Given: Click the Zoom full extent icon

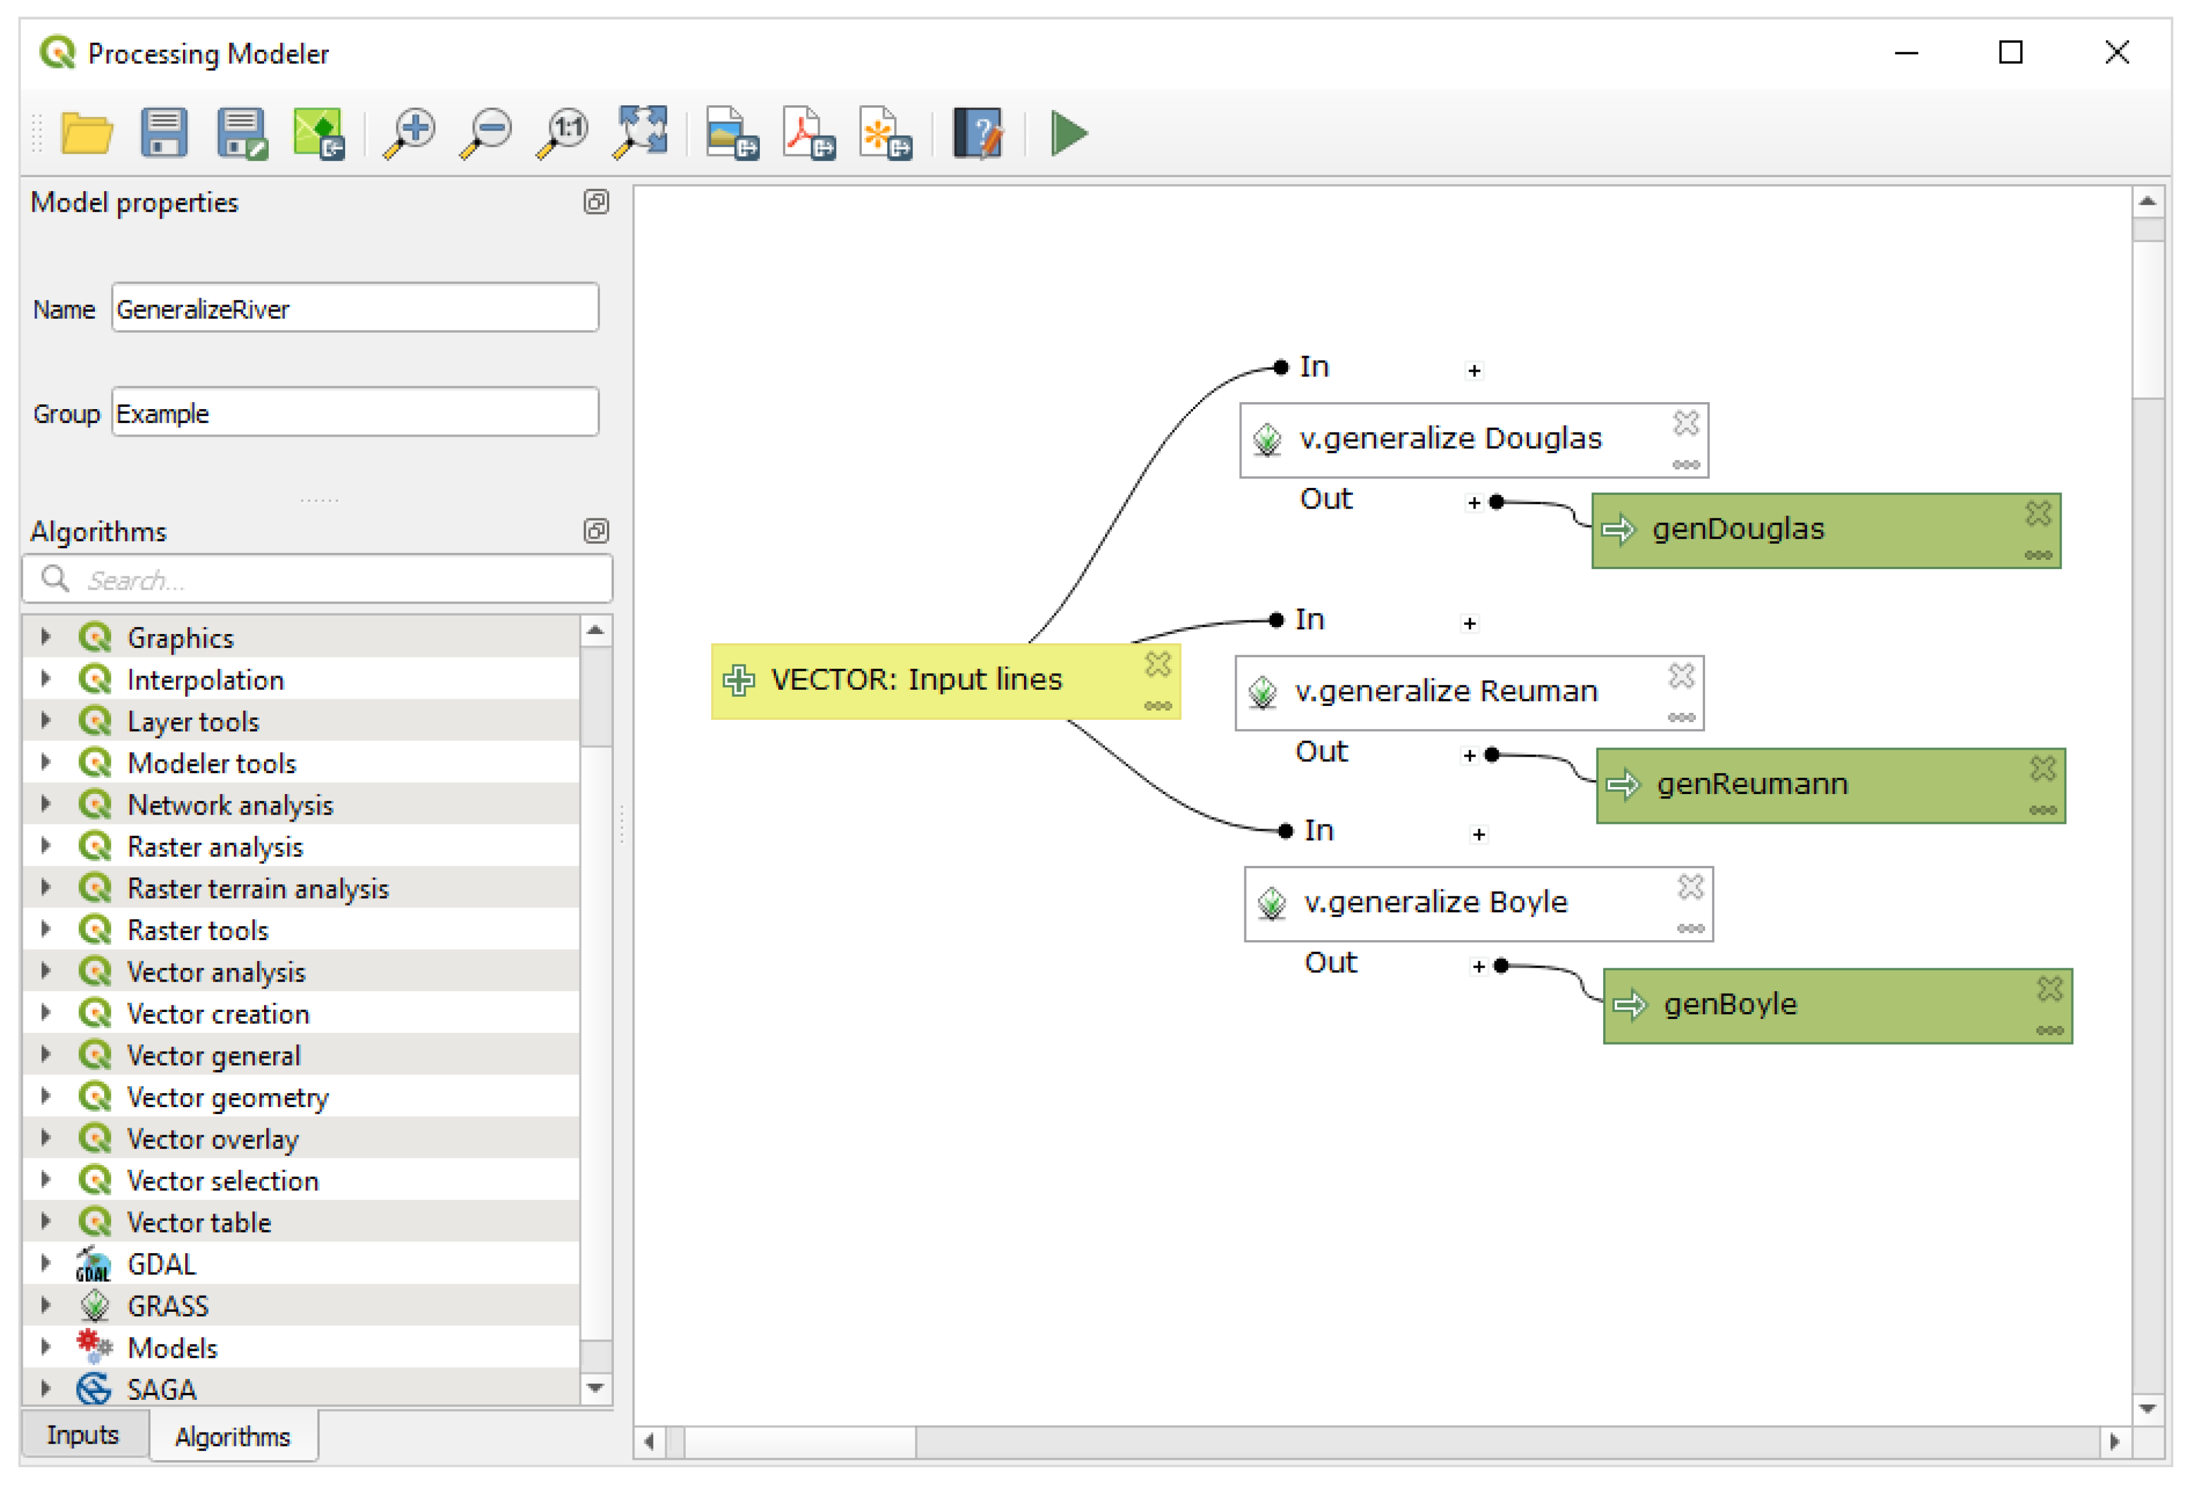Looking at the screenshot, I should pos(641,133).
